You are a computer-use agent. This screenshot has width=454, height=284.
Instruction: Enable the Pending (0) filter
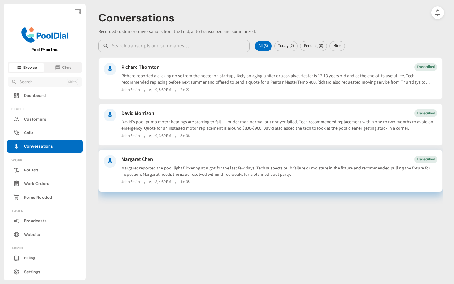click(x=313, y=46)
